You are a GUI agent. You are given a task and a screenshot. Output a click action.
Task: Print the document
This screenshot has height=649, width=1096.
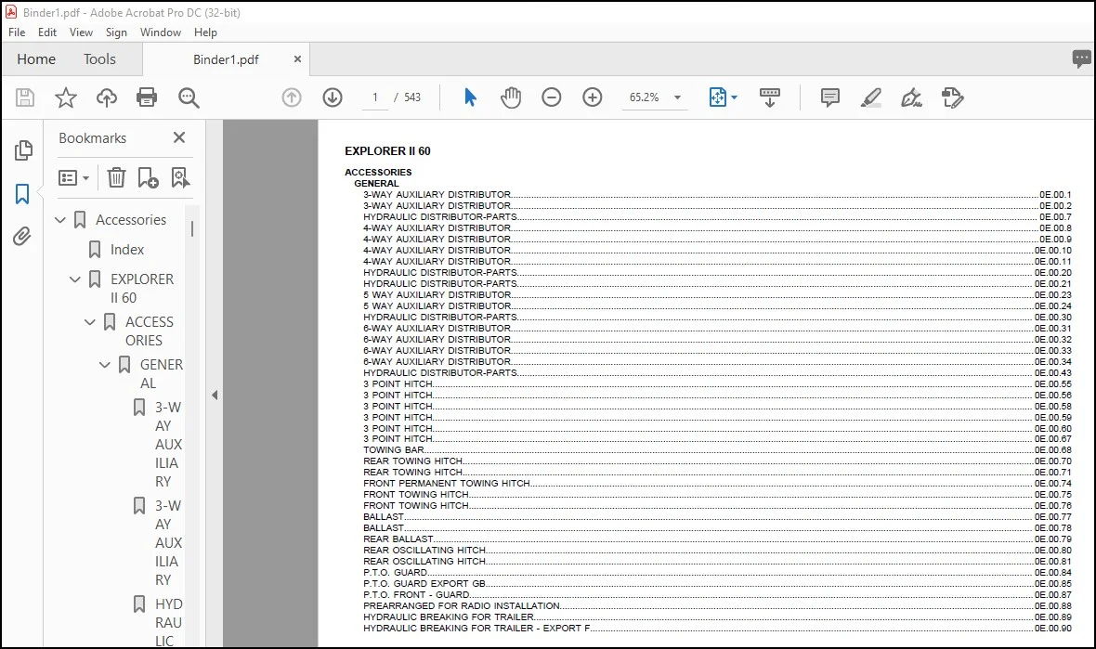(147, 97)
